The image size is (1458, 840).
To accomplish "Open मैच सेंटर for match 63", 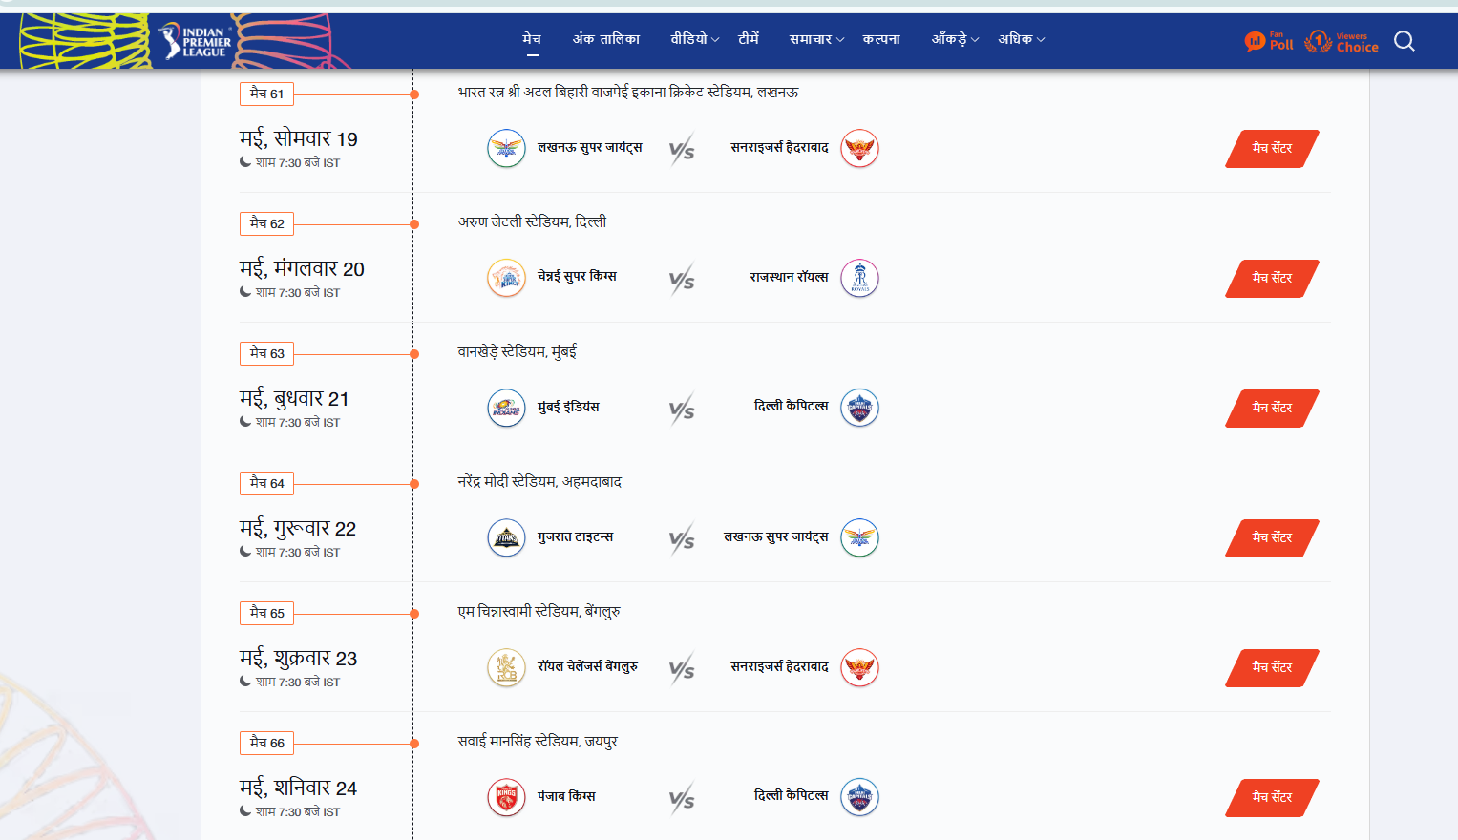I will coord(1272,408).
